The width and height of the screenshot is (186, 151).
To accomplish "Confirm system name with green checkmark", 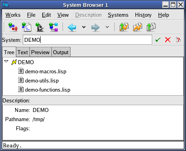I will [x=158, y=40].
